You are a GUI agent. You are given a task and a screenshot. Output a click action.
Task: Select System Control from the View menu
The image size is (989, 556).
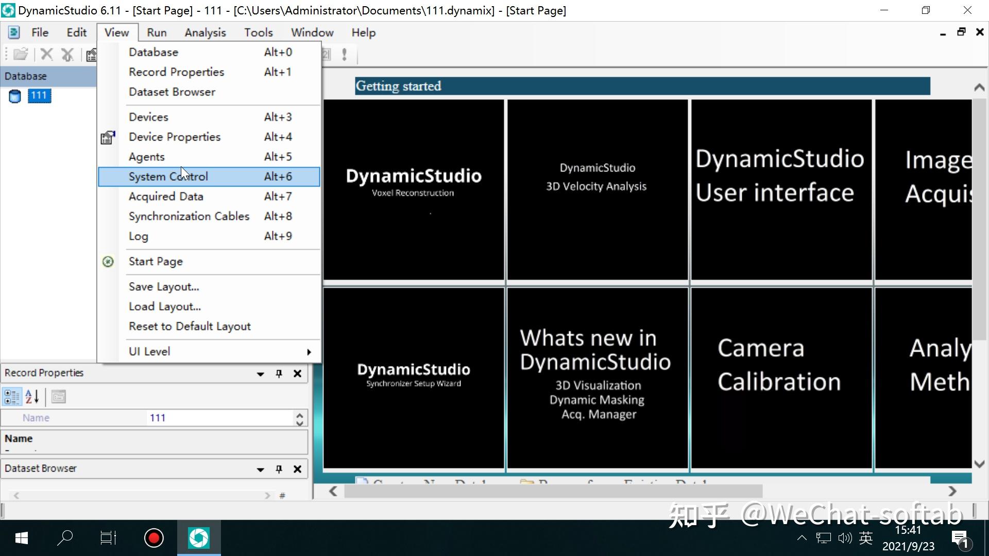[168, 176]
